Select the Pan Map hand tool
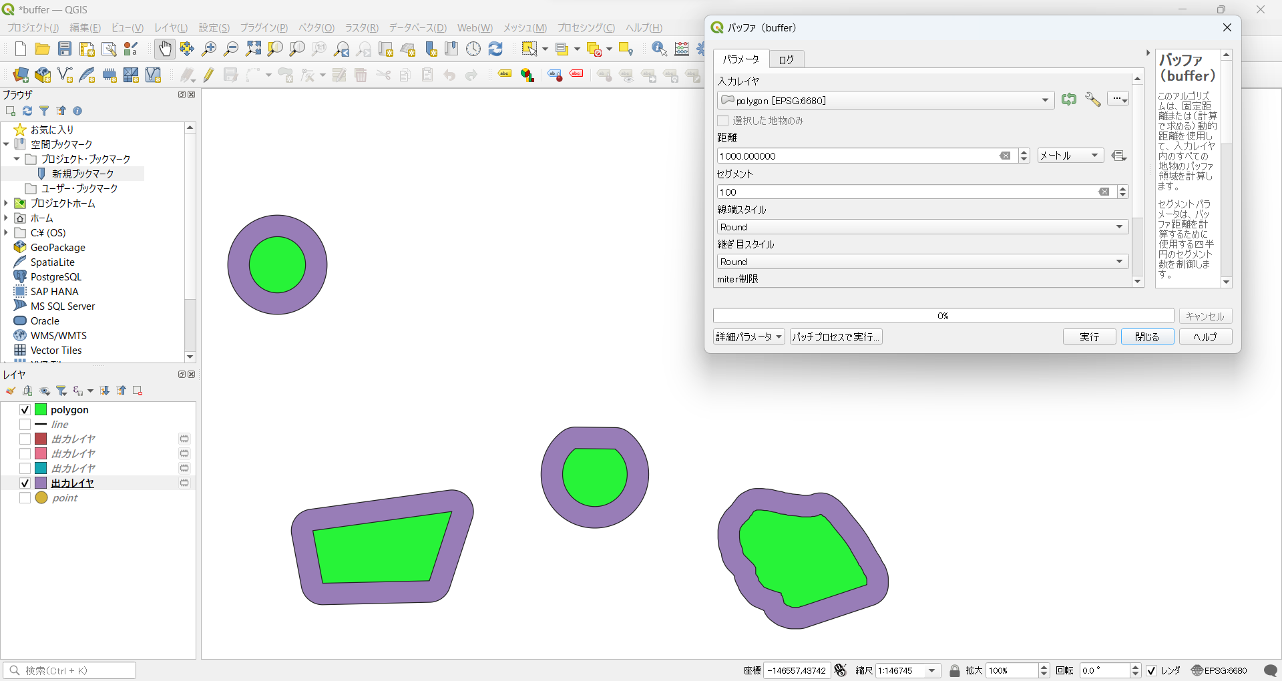This screenshot has width=1282, height=681. click(x=164, y=49)
